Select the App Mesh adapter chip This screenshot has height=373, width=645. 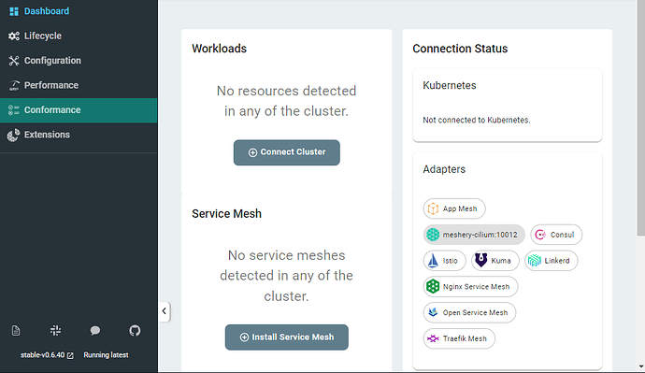[x=454, y=208]
